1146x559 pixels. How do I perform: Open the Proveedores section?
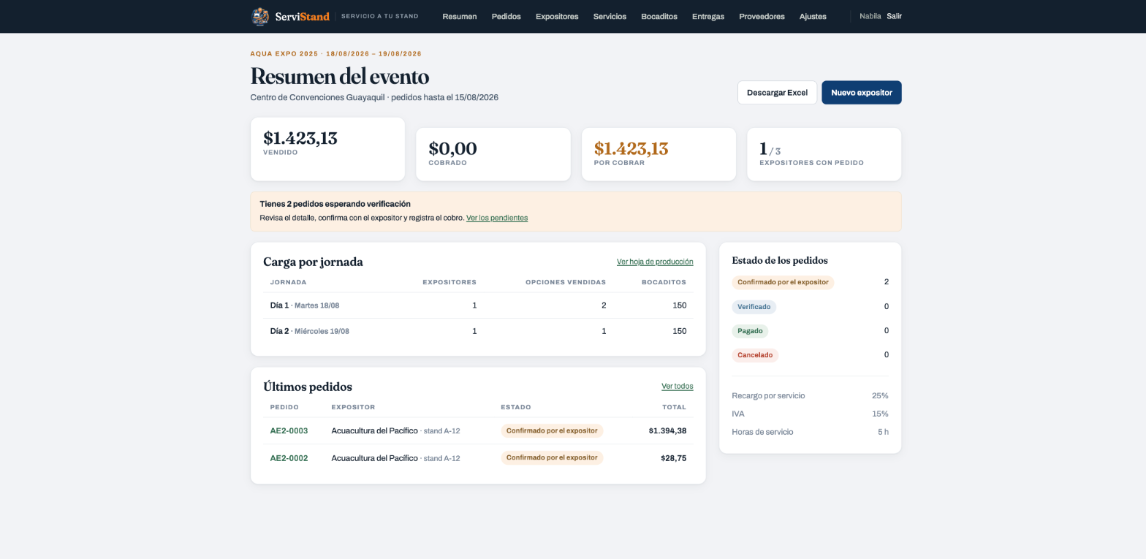point(762,16)
